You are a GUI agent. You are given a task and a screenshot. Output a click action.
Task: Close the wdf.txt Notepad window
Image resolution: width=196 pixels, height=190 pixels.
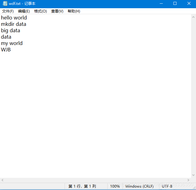pos(189,3)
